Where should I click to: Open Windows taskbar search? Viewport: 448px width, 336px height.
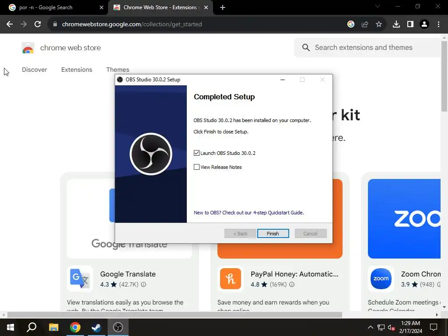(31, 327)
